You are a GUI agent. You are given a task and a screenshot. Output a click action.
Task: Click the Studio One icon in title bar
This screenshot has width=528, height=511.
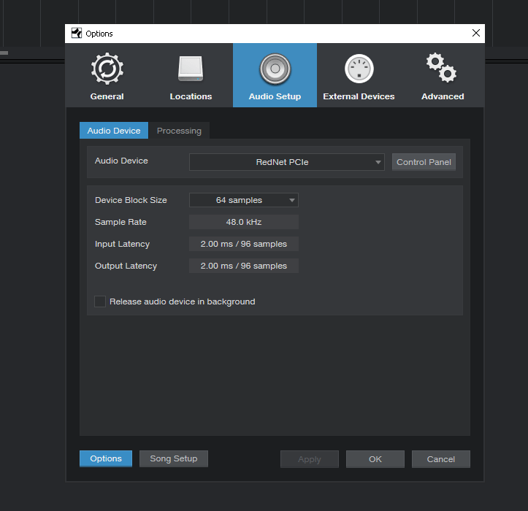(77, 34)
